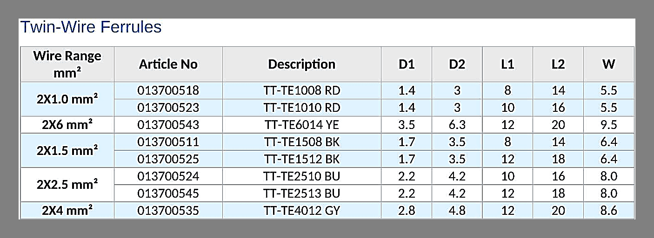
Task: Select description TT-TE6014 YE
Action: tap(301, 125)
